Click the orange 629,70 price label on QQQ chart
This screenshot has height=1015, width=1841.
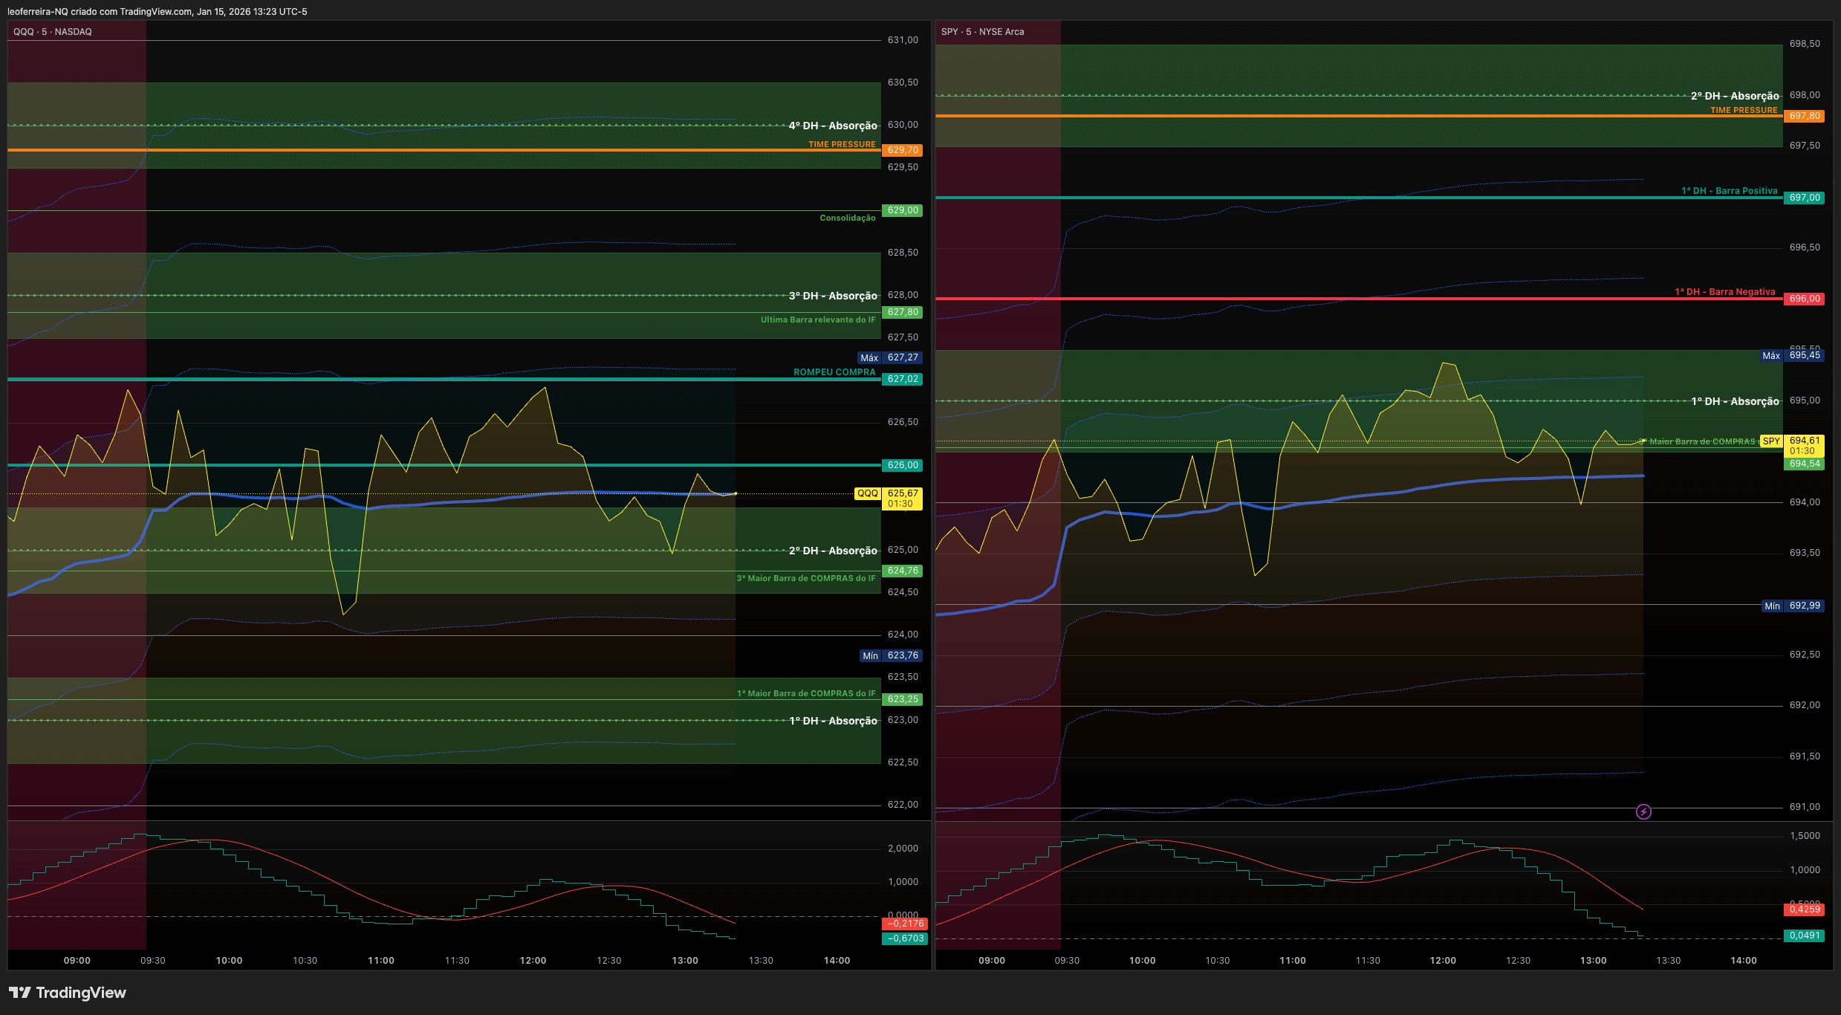pos(903,150)
